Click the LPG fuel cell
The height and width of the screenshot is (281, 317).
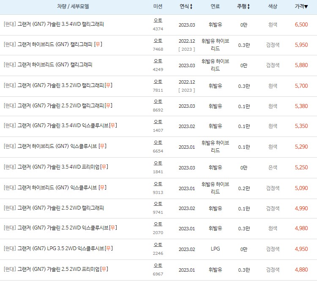(x=215, y=249)
